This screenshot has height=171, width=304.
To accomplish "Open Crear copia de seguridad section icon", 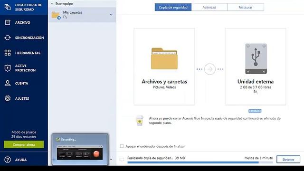I will pyautogui.click(x=8, y=7).
